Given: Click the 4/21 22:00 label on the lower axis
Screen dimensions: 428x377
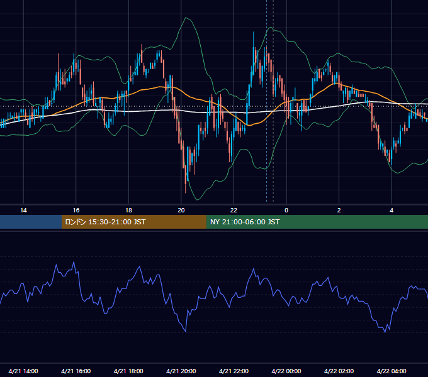Looking at the screenshot, I should [234, 371].
